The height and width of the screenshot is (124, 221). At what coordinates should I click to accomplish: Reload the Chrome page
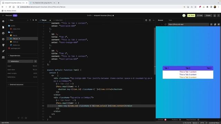click(10, 7)
